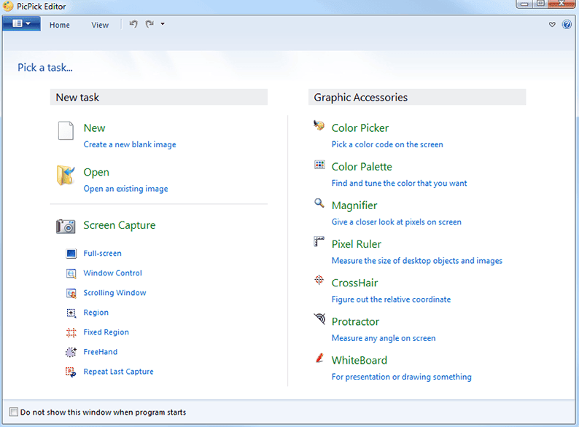Click the Scrolling Window capture icon
The image size is (579, 427).
(x=71, y=293)
